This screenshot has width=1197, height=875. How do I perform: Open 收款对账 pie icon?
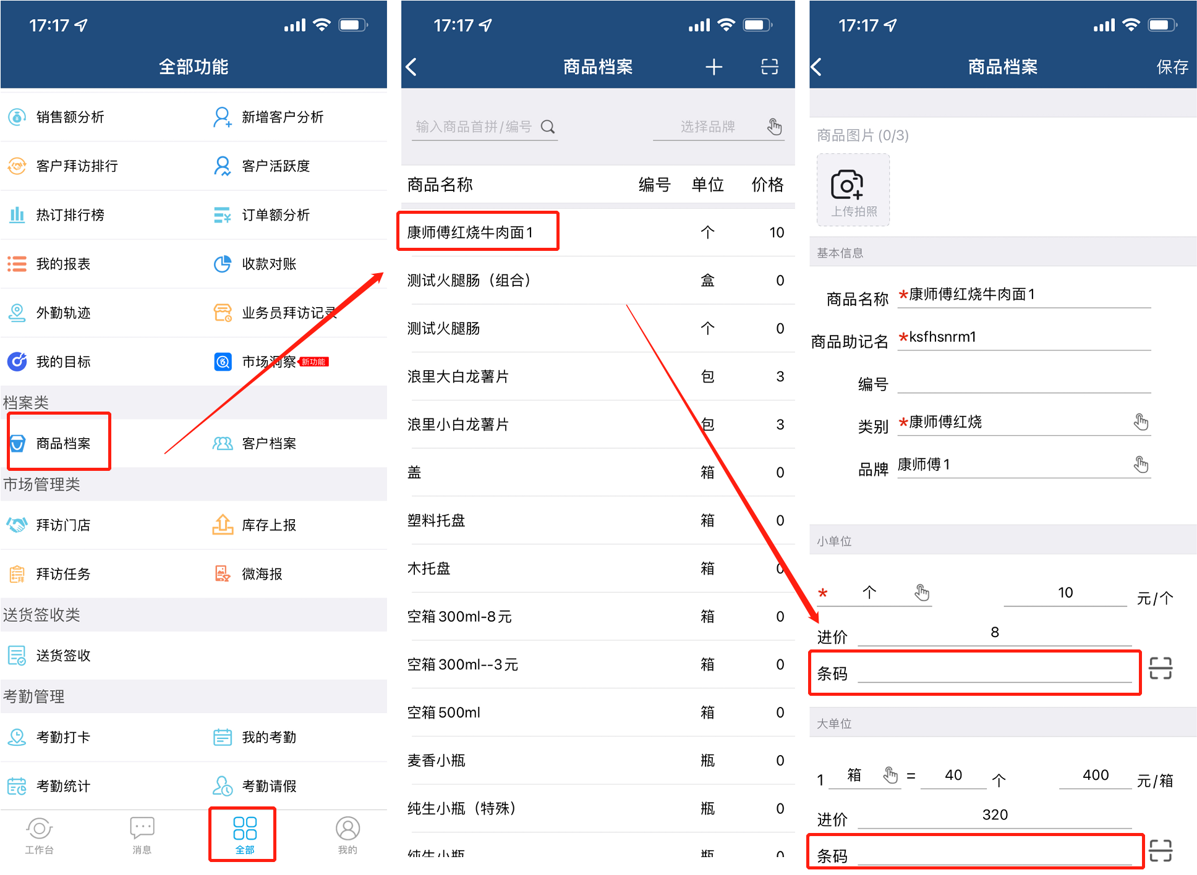point(222,264)
